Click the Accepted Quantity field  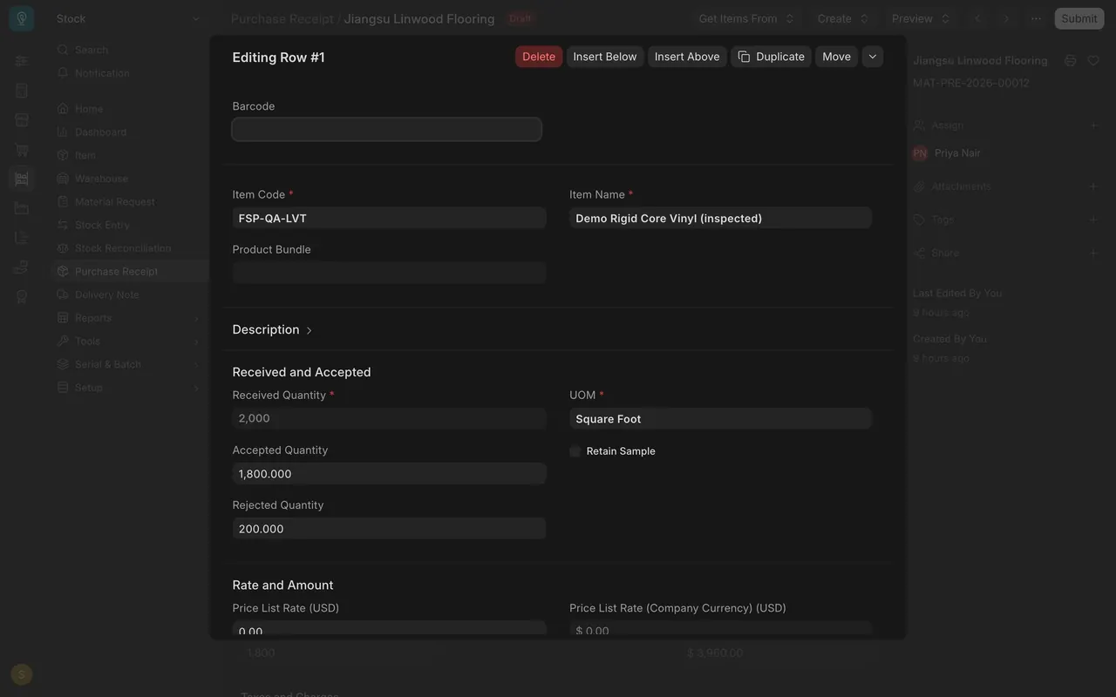click(389, 474)
